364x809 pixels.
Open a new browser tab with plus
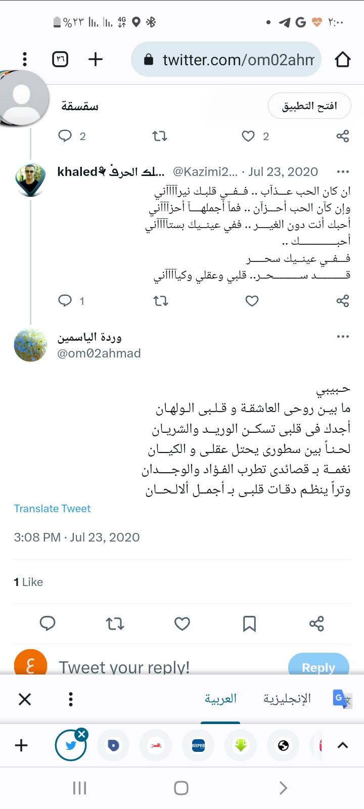(96, 60)
